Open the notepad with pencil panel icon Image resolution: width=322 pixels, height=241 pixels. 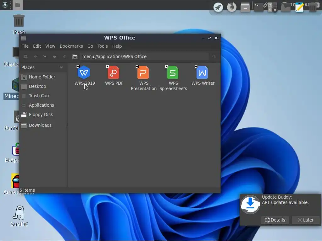tap(299, 8)
